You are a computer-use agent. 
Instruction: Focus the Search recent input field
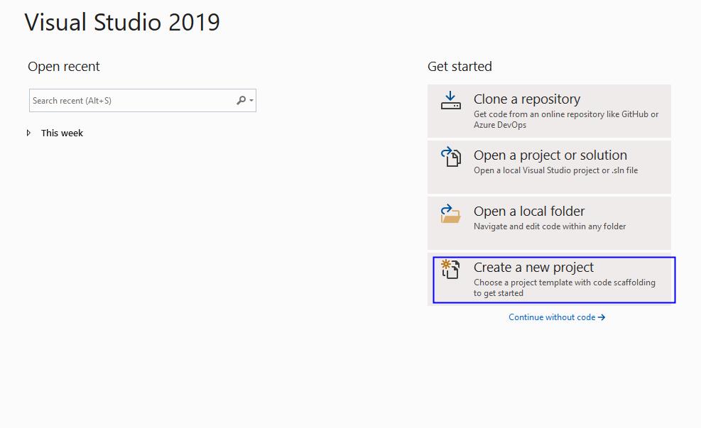(x=131, y=101)
